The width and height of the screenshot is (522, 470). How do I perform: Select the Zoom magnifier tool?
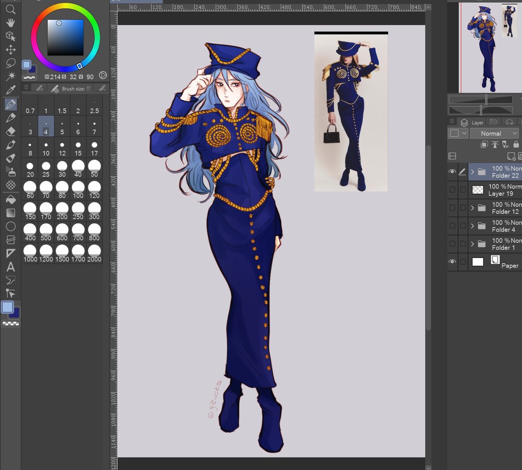click(11, 10)
